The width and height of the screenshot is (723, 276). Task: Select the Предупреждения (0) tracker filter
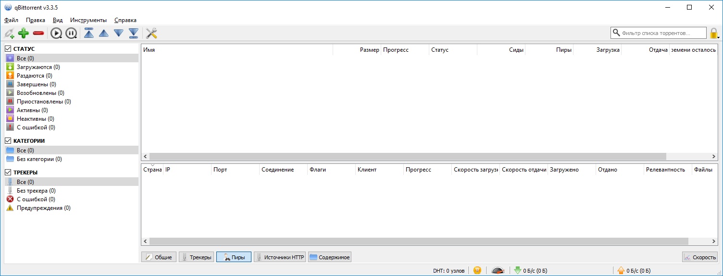tap(71, 208)
